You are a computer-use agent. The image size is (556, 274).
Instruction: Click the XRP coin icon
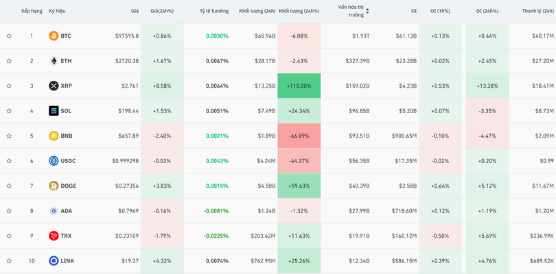coord(54,86)
